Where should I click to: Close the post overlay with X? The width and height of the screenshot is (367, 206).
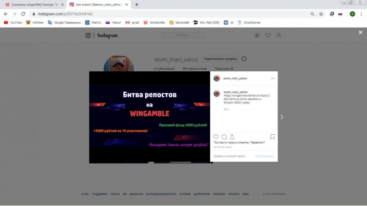click(x=360, y=33)
